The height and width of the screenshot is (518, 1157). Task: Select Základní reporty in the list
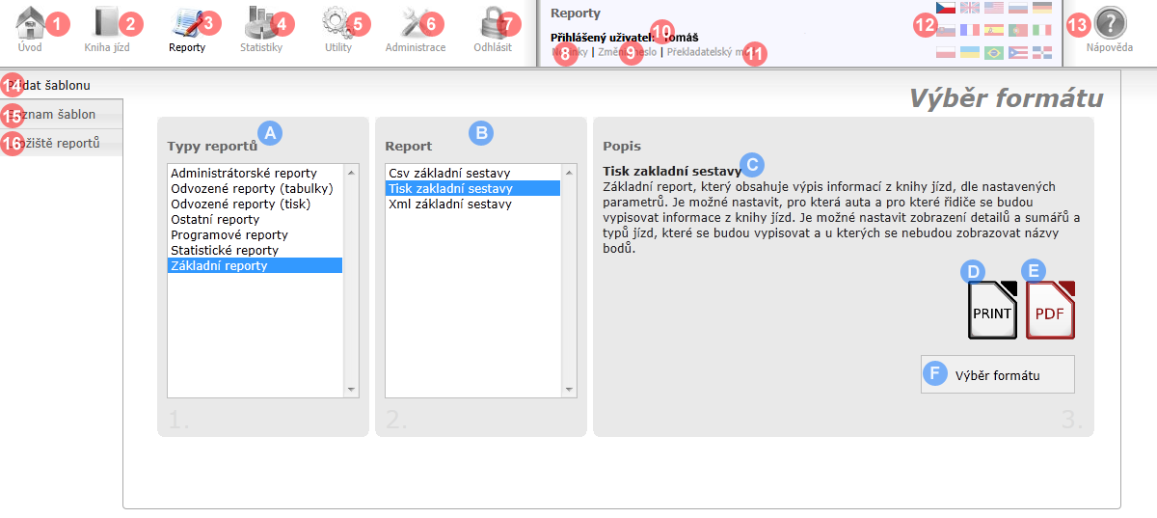[x=255, y=265]
